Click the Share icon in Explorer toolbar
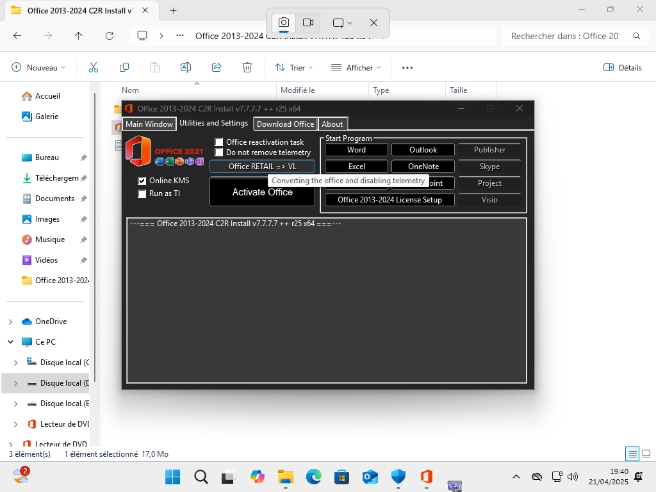Screen dimensions: 656x492 click(x=217, y=67)
